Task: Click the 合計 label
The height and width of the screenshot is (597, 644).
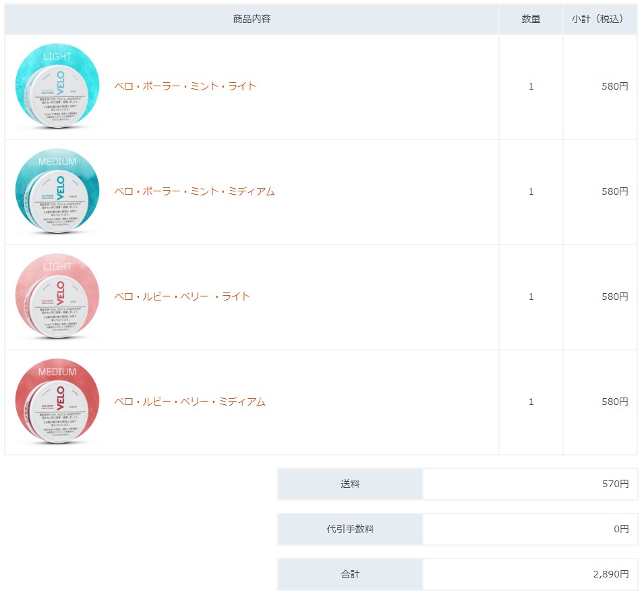Action: point(350,575)
